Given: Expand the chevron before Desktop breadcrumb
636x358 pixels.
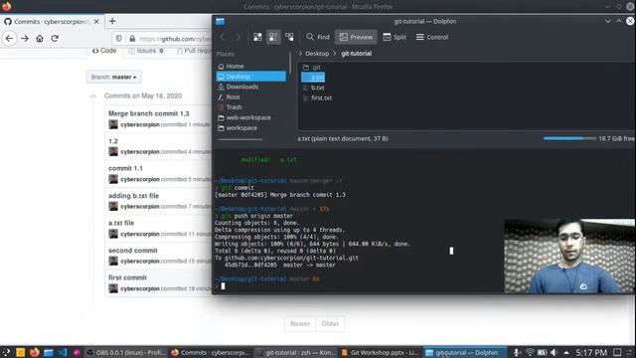Looking at the screenshot, I should [x=300, y=53].
